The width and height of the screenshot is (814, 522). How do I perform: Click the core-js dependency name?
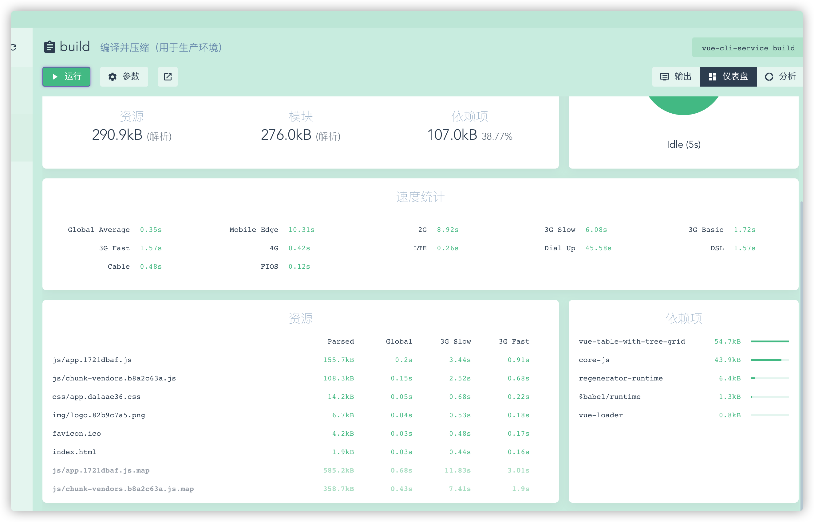(x=594, y=360)
